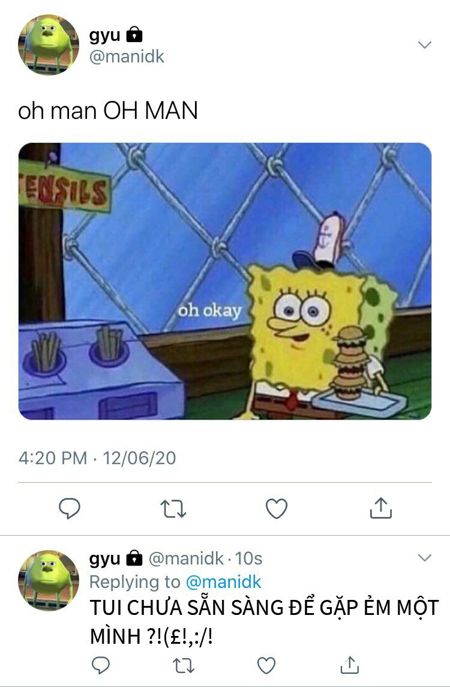Visit the @manidk handle under gyu's name

coord(127,56)
